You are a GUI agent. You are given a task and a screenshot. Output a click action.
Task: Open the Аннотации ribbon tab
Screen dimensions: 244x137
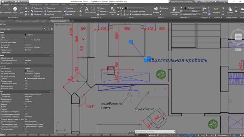(23, 5)
